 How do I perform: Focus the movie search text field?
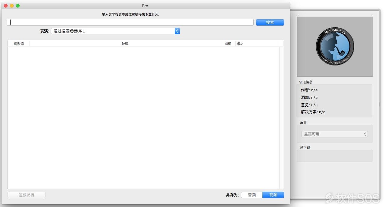130,22
